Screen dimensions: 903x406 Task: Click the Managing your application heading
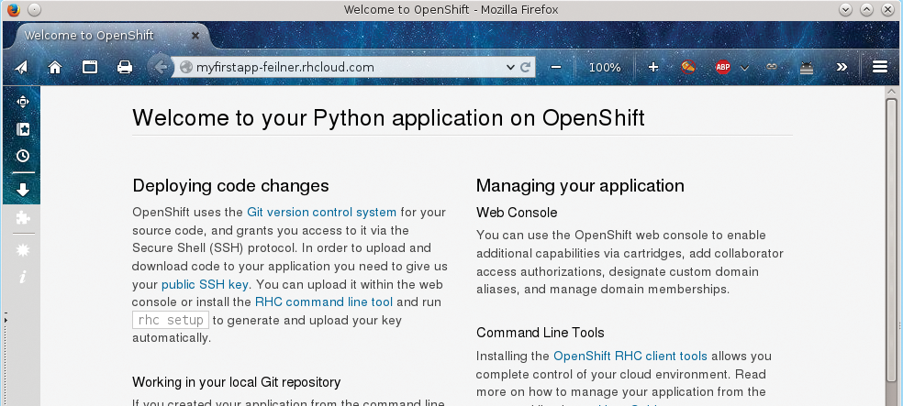[x=580, y=186]
